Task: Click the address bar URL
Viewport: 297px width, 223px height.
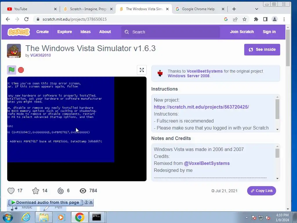Action: [75, 19]
